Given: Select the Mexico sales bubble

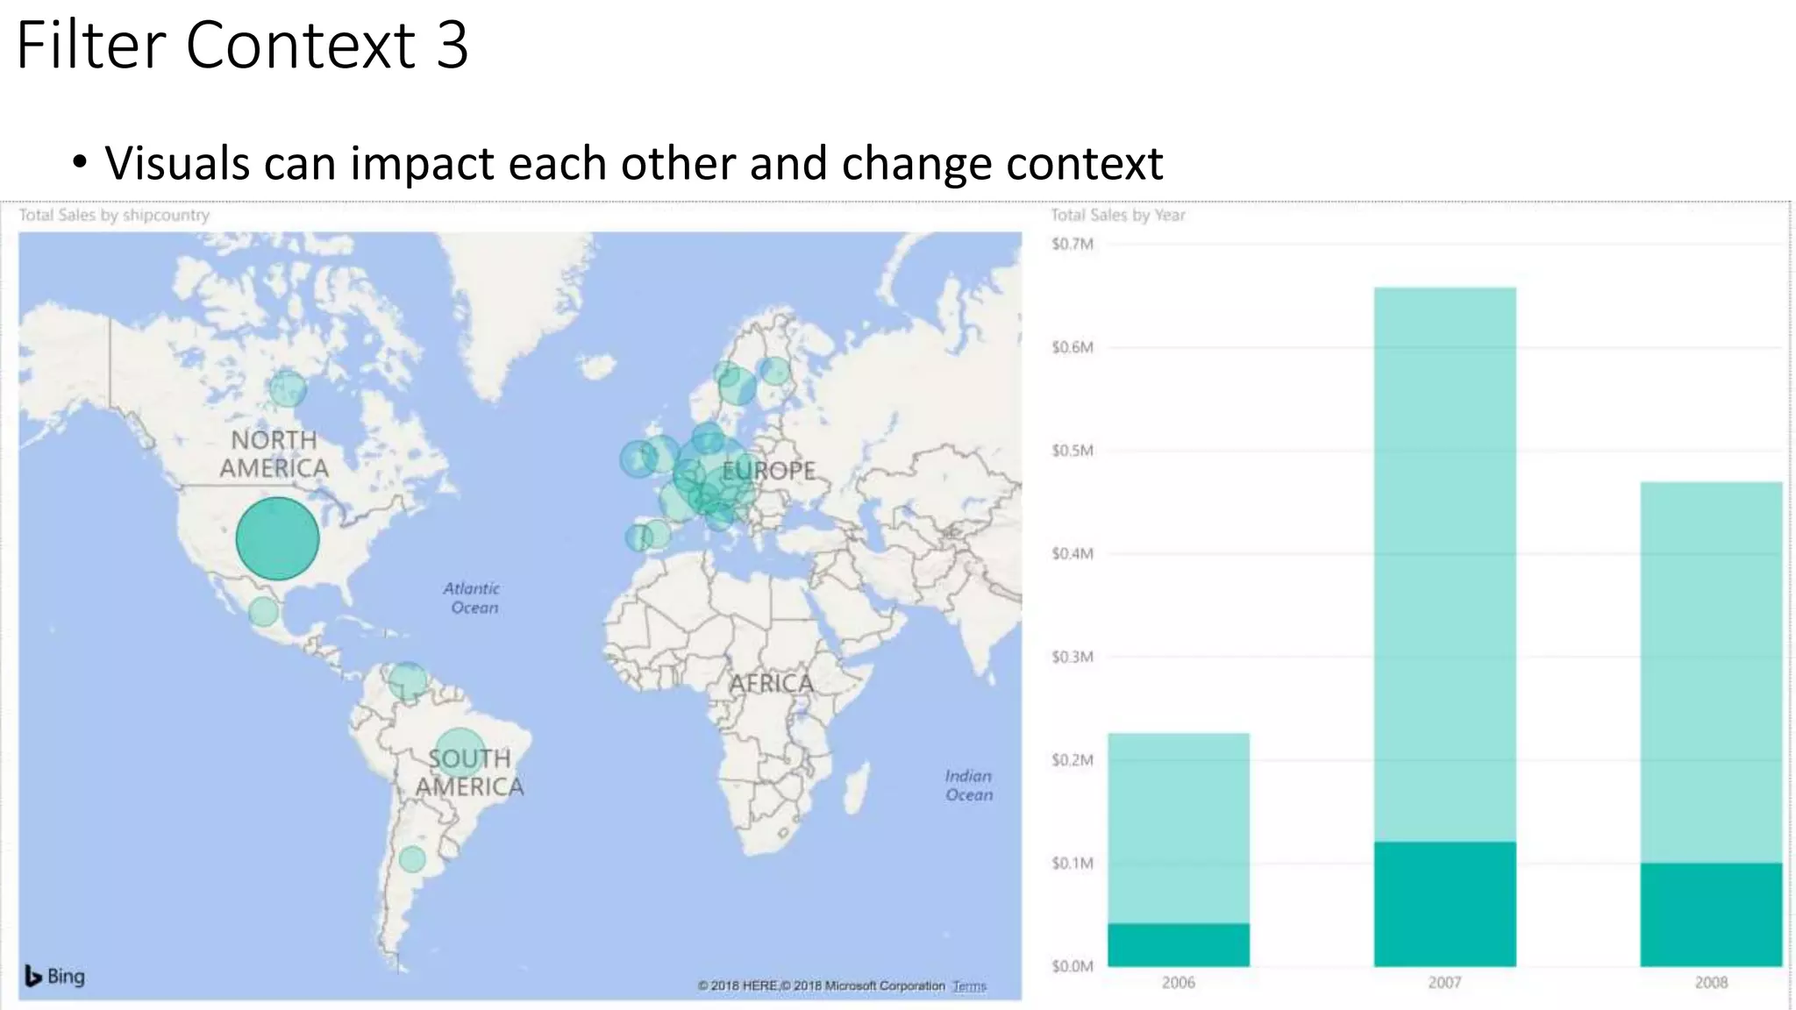Looking at the screenshot, I should (x=263, y=610).
